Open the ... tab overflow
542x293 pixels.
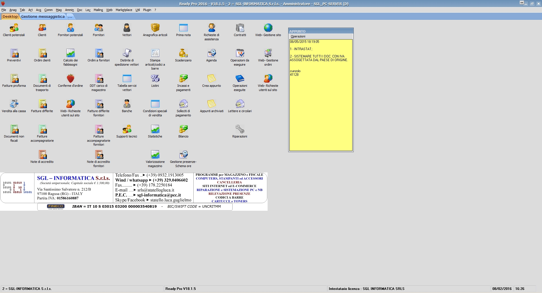pyautogui.click(x=70, y=16)
